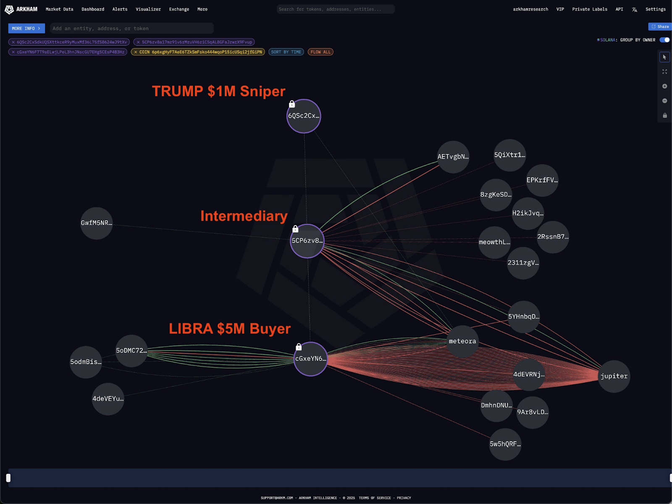672x504 pixels.
Task: Select the 4deVEYu node
Action: tap(108, 399)
